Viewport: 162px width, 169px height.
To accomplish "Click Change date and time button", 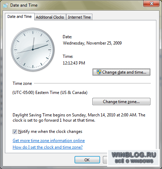I will pos(121,72).
